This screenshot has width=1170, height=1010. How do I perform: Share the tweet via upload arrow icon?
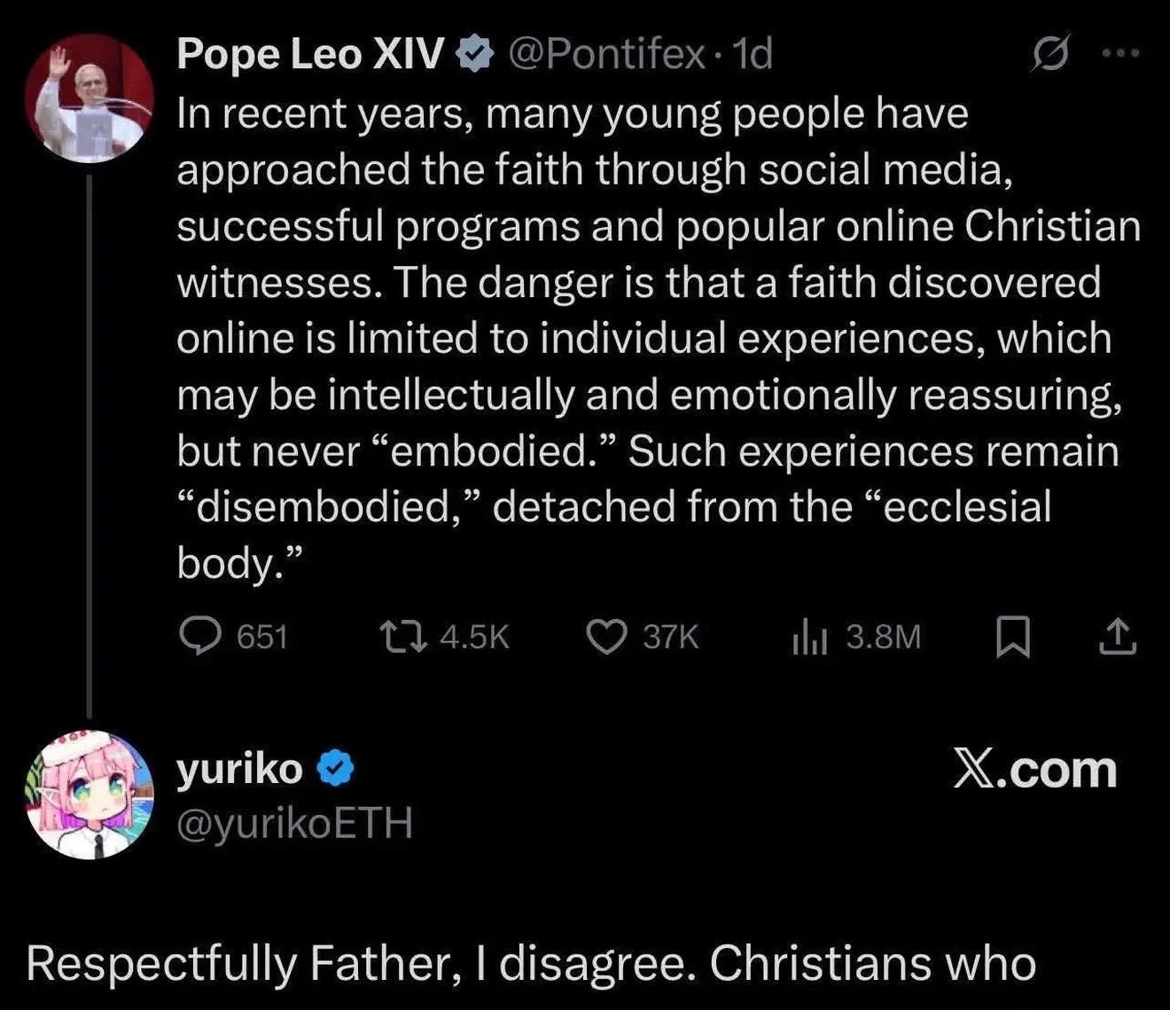pyautogui.click(x=1117, y=637)
